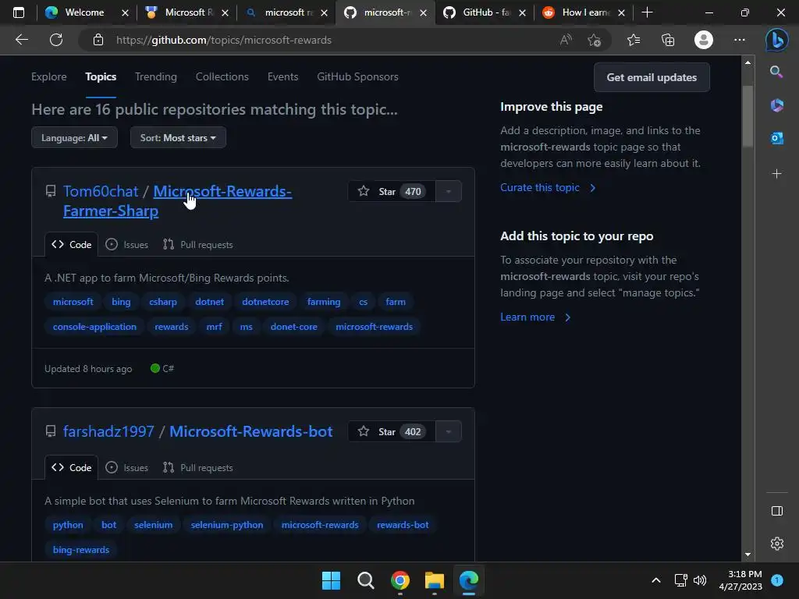The image size is (799, 599).
Task: Close the How I earn tab
Action: 621,12
